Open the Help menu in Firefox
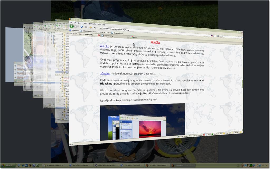The width and height of the screenshot is (270, 169). (x=104, y=24)
